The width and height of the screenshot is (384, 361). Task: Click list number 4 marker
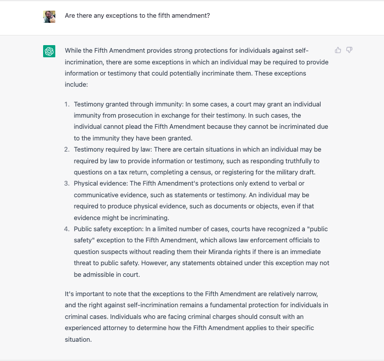pos(67,229)
